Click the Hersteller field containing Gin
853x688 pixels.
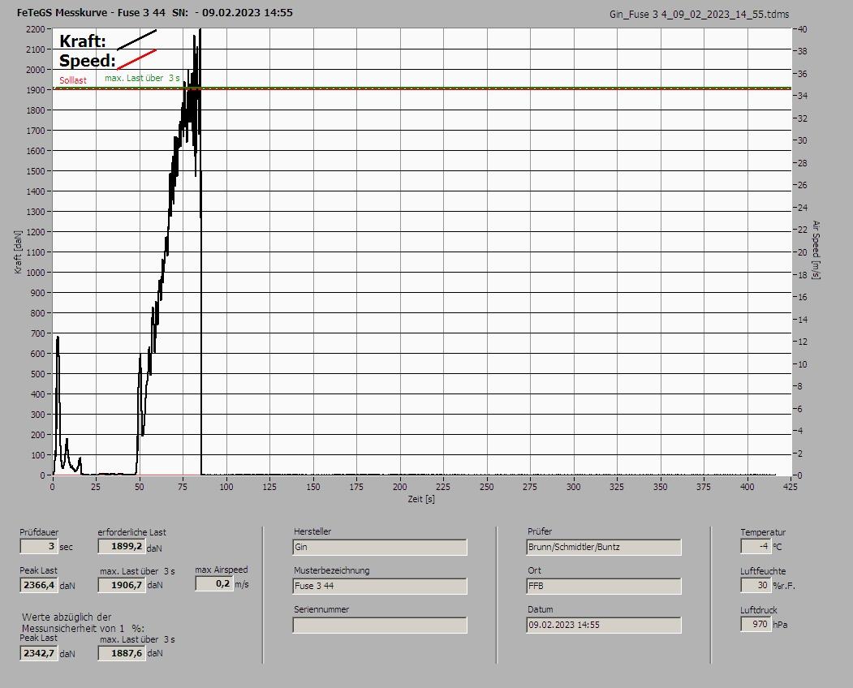coord(380,547)
